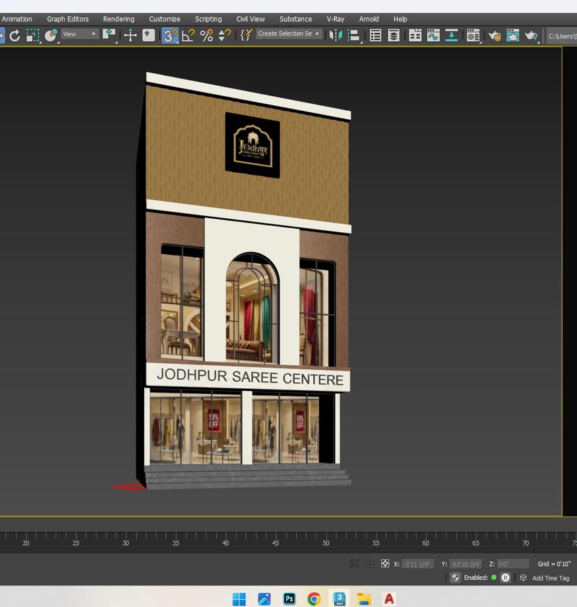577x607 pixels.
Task: Toggle Percent Snap
Action: click(206, 35)
